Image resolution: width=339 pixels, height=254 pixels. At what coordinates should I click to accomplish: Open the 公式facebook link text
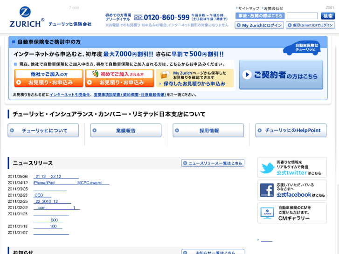tap(294, 195)
